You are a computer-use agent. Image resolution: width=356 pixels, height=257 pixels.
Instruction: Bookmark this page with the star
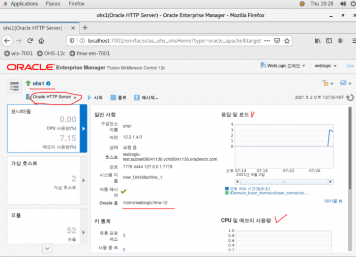(287, 41)
